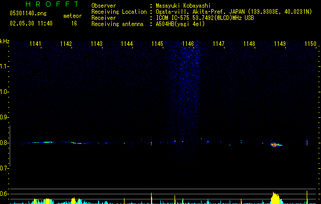Image resolution: width=321 pixels, height=204 pixels.
Task: Click the 1.0 frequency axis label
Action: (4, 92)
